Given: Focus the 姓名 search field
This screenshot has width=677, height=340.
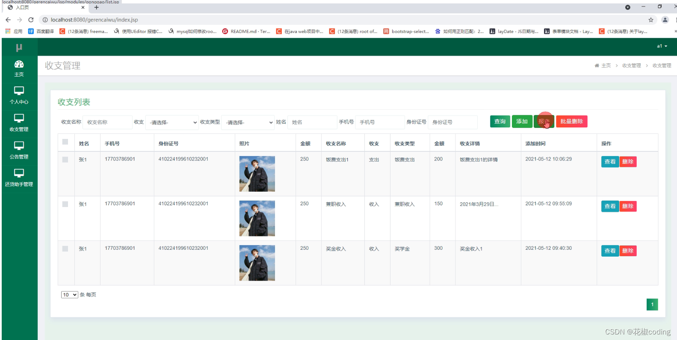Looking at the screenshot, I should (312, 122).
